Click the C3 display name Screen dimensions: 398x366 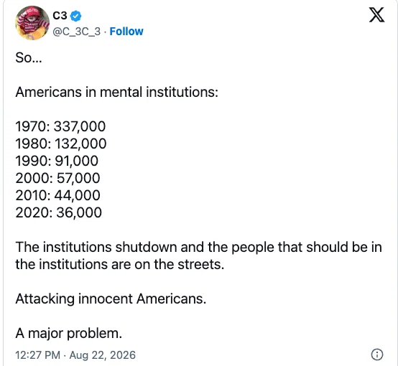(60, 16)
